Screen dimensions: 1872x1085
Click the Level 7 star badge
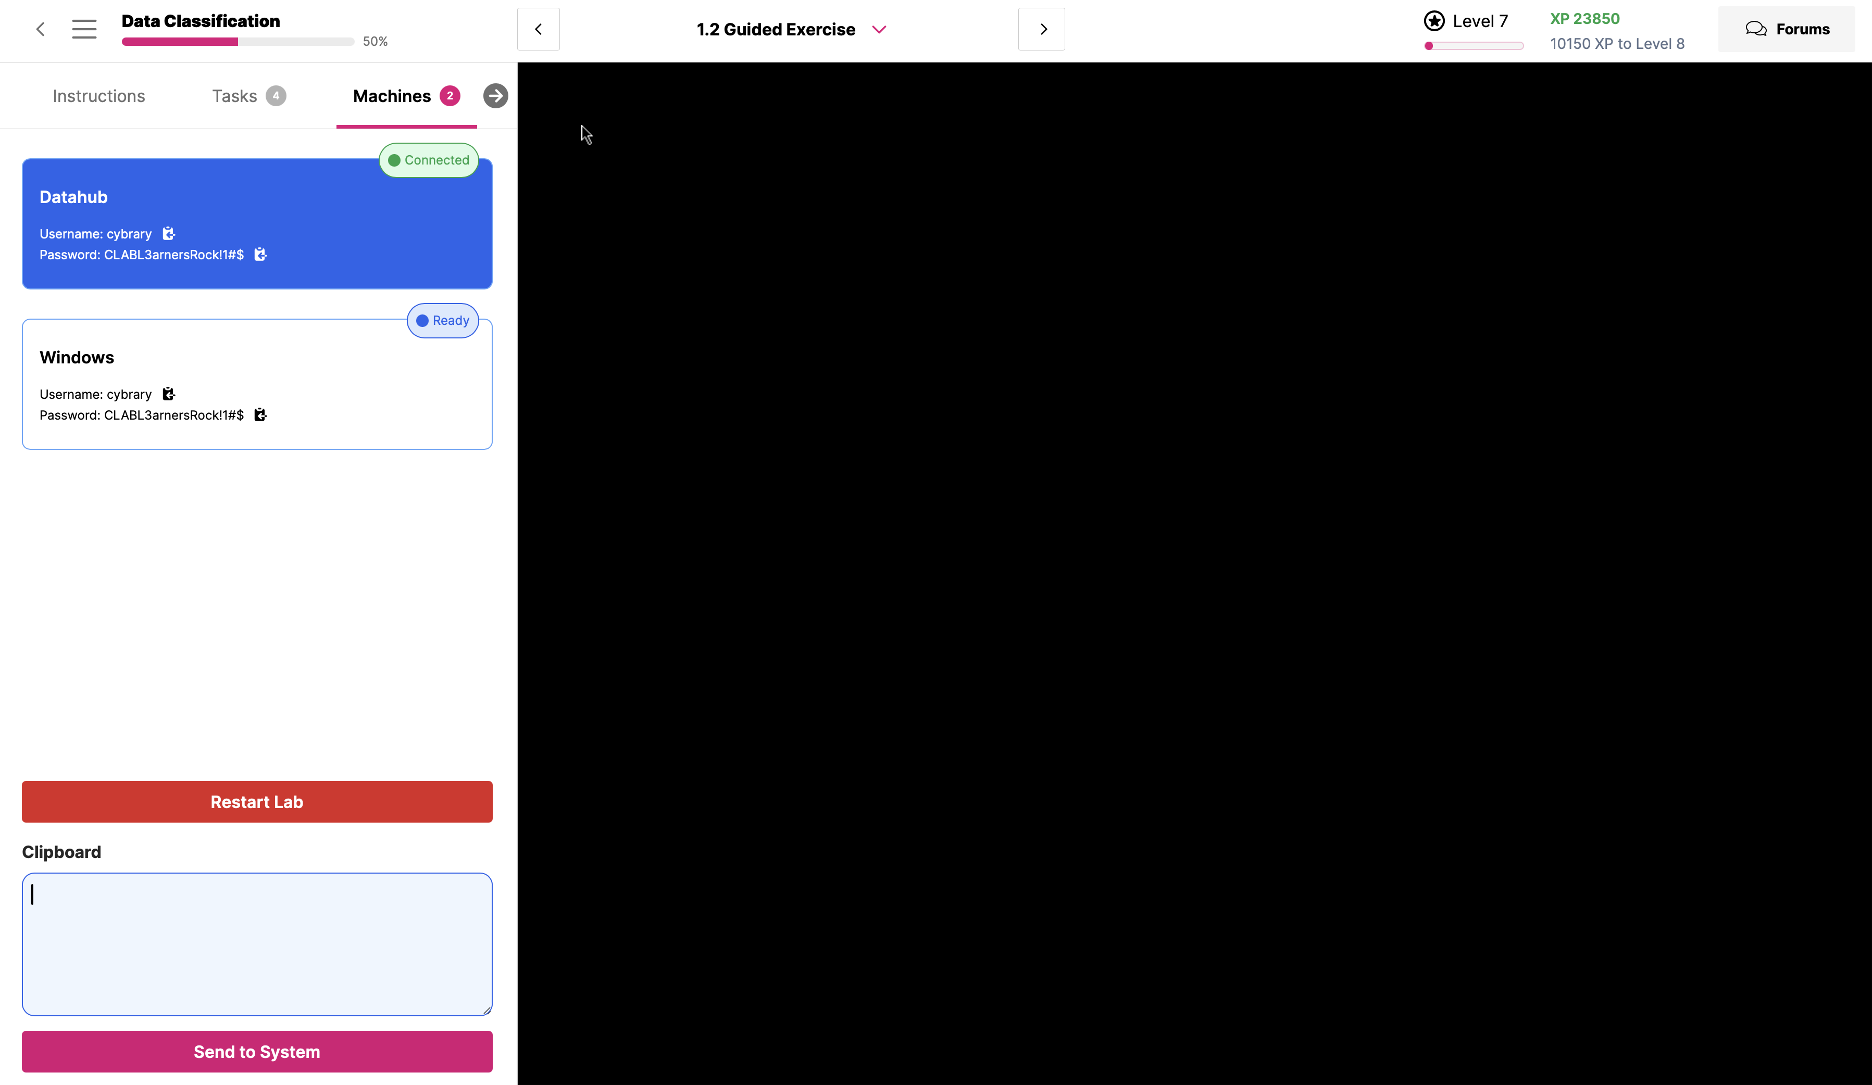1434,21
